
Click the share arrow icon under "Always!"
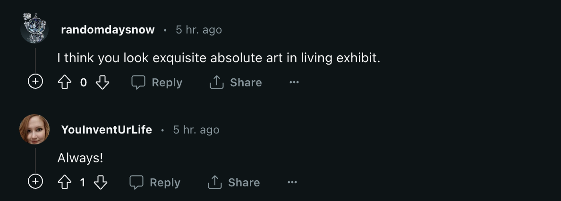click(214, 183)
